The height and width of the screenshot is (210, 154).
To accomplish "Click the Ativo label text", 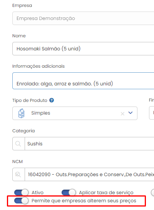I will (37, 193).
